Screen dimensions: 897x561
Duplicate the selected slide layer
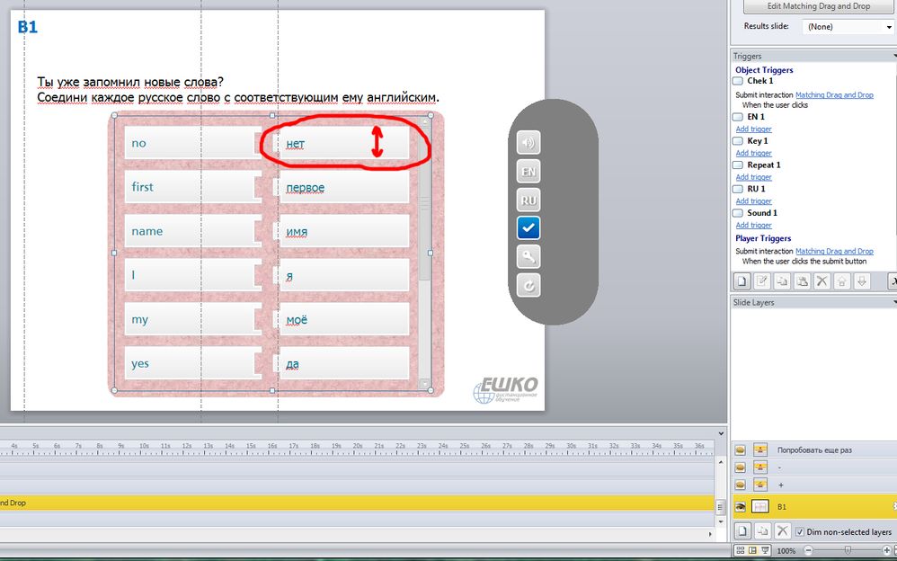[762, 530]
